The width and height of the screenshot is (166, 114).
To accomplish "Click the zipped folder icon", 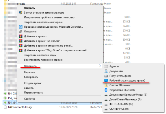I will [106, 85].
